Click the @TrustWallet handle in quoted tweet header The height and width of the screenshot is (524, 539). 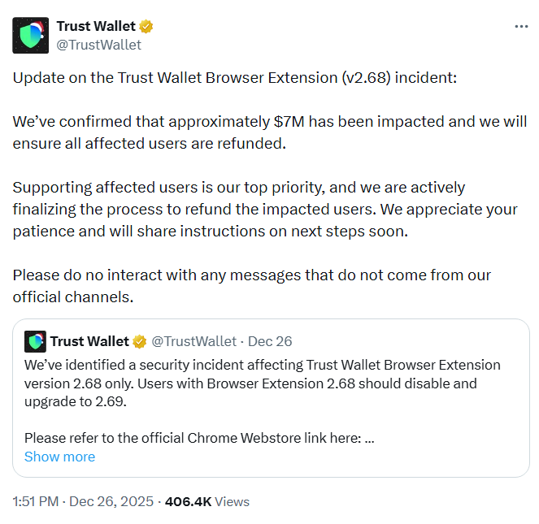pos(193,341)
